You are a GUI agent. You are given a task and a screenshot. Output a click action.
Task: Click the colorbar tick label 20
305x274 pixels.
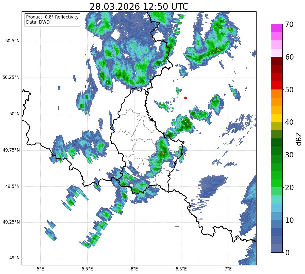point(289,188)
